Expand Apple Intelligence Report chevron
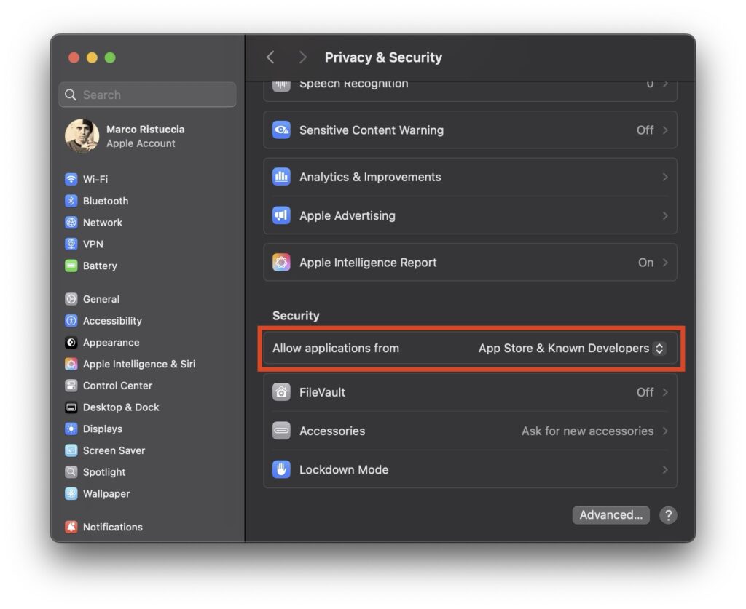Image resolution: width=746 pixels, height=609 pixels. point(665,262)
